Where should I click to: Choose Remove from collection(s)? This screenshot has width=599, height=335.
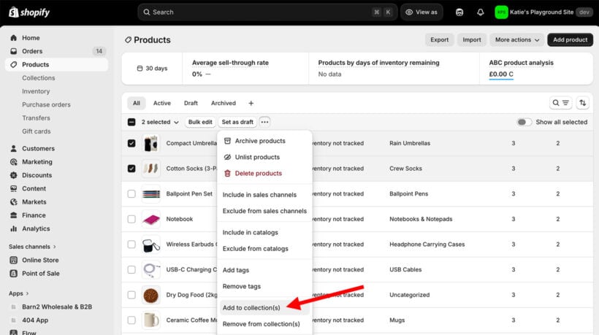pos(264,324)
